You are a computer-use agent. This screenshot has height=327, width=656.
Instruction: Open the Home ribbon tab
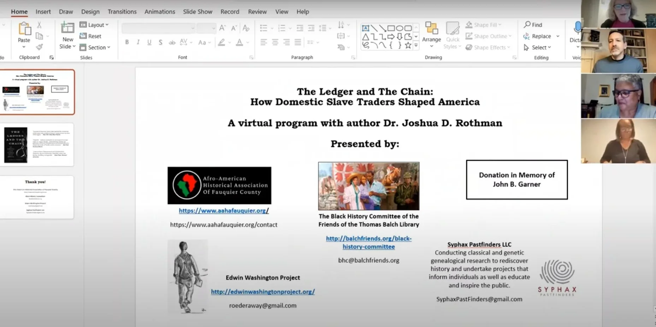[19, 12]
